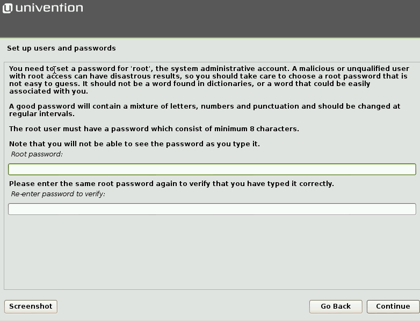The height and width of the screenshot is (321, 420).
Task: Select the 'Set up users and passwords' heading
Action: [x=61, y=48]
